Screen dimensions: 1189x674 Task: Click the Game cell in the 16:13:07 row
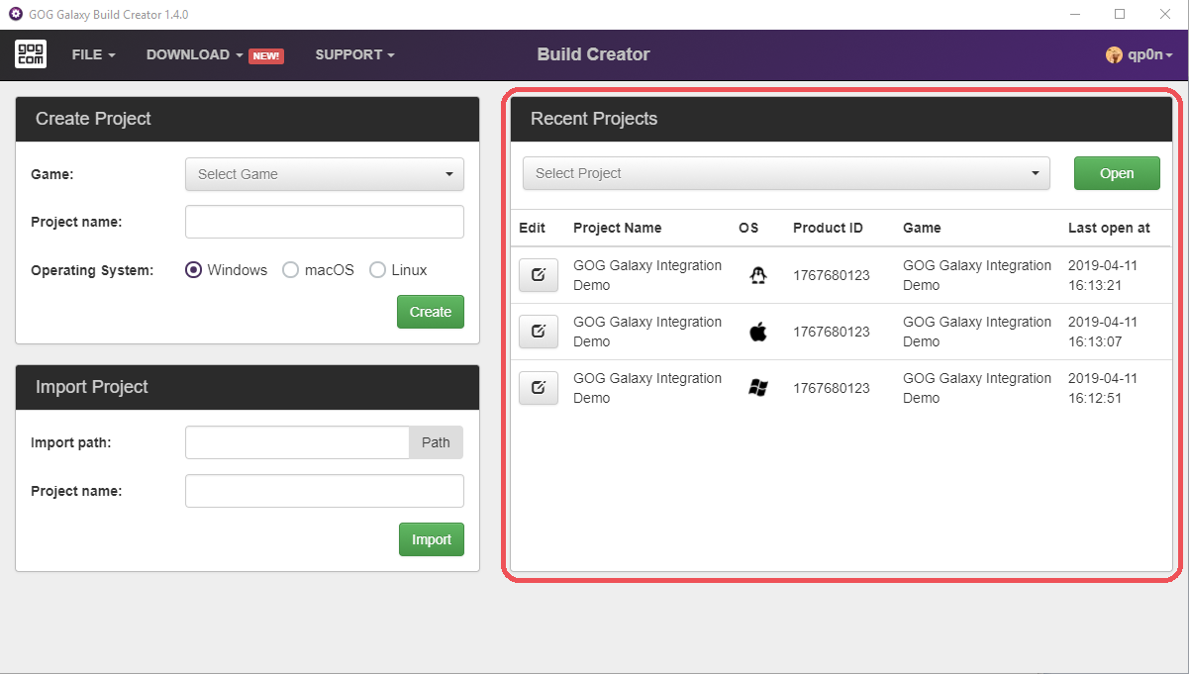[977, 332]
